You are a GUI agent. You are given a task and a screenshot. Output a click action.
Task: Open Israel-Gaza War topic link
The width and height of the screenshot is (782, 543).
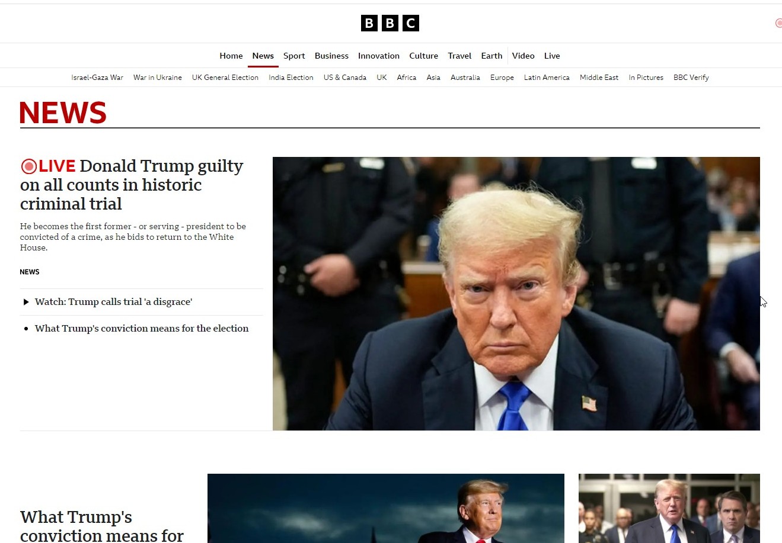97,78
